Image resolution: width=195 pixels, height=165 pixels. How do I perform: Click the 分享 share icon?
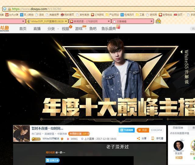[x=138, y=138]
